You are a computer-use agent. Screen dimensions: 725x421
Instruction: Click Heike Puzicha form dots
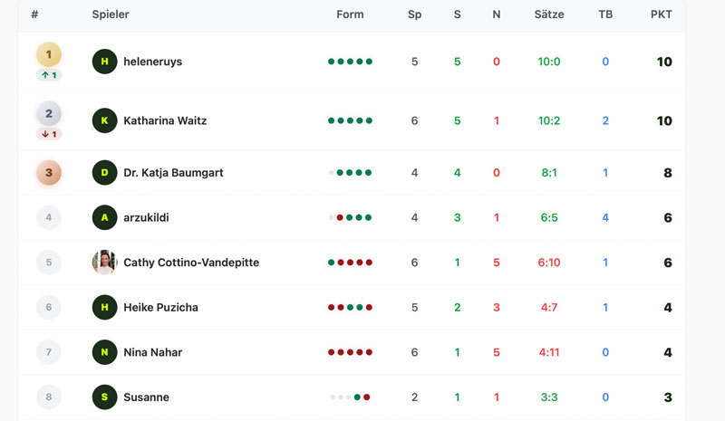point(350,307)
